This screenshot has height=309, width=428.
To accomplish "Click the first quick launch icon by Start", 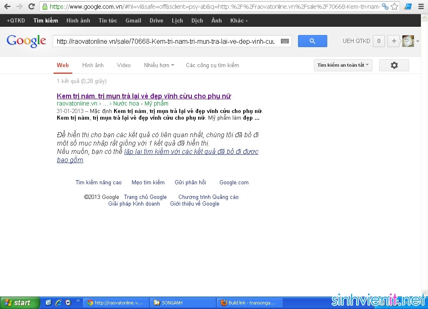I will click(48, 303).
